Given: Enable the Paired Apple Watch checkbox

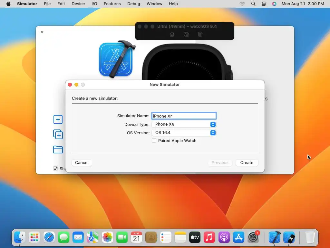Looking at the screenshot, I should click(x=154, y=141).
